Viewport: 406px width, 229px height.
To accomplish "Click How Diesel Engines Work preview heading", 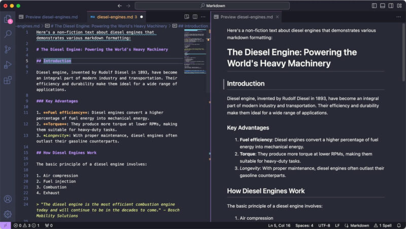I will pos(265,191).
